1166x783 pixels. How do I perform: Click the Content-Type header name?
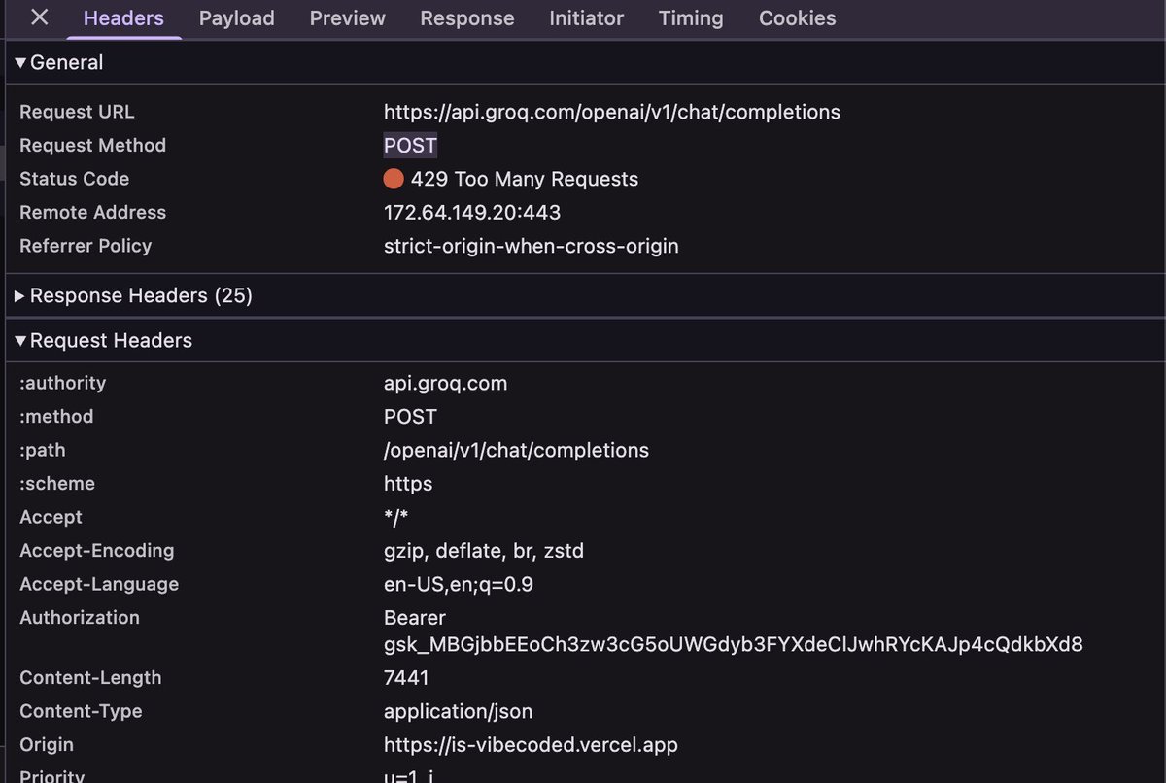(81, 711)
